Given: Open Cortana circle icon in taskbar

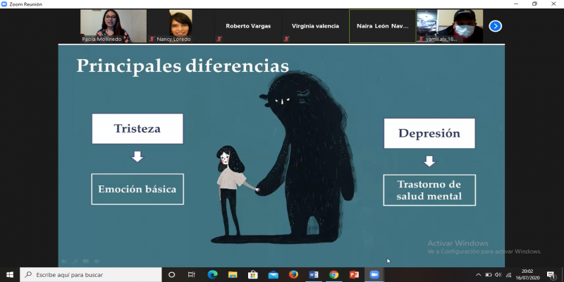Looking at the screenshot, I should (x=171, y=275).
